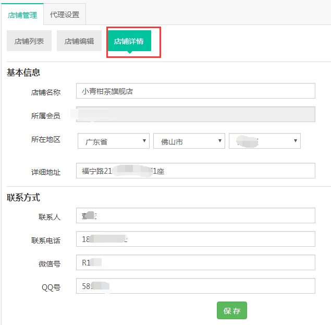
Task: Open the 代理设置 tab
Action: pyautogui.click(x=65, y=15)
